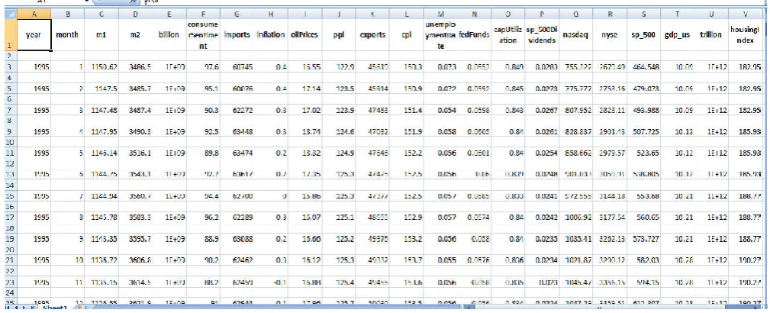Image resolution: width=770 pixels, height=313 pixels.
Task: Open the Sheet1 tab
Action: coord(56,307)
